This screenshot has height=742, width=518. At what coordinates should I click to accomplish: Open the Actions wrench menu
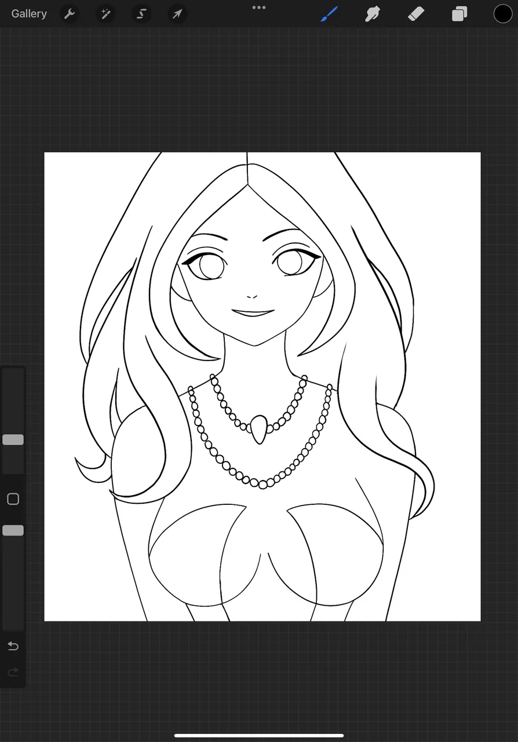[70, 13]
